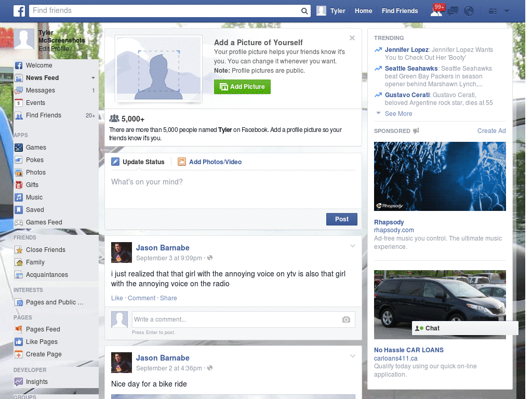Open the Events calendar icon
This screenshot has width=532, height=399.
tap(19, 103)
